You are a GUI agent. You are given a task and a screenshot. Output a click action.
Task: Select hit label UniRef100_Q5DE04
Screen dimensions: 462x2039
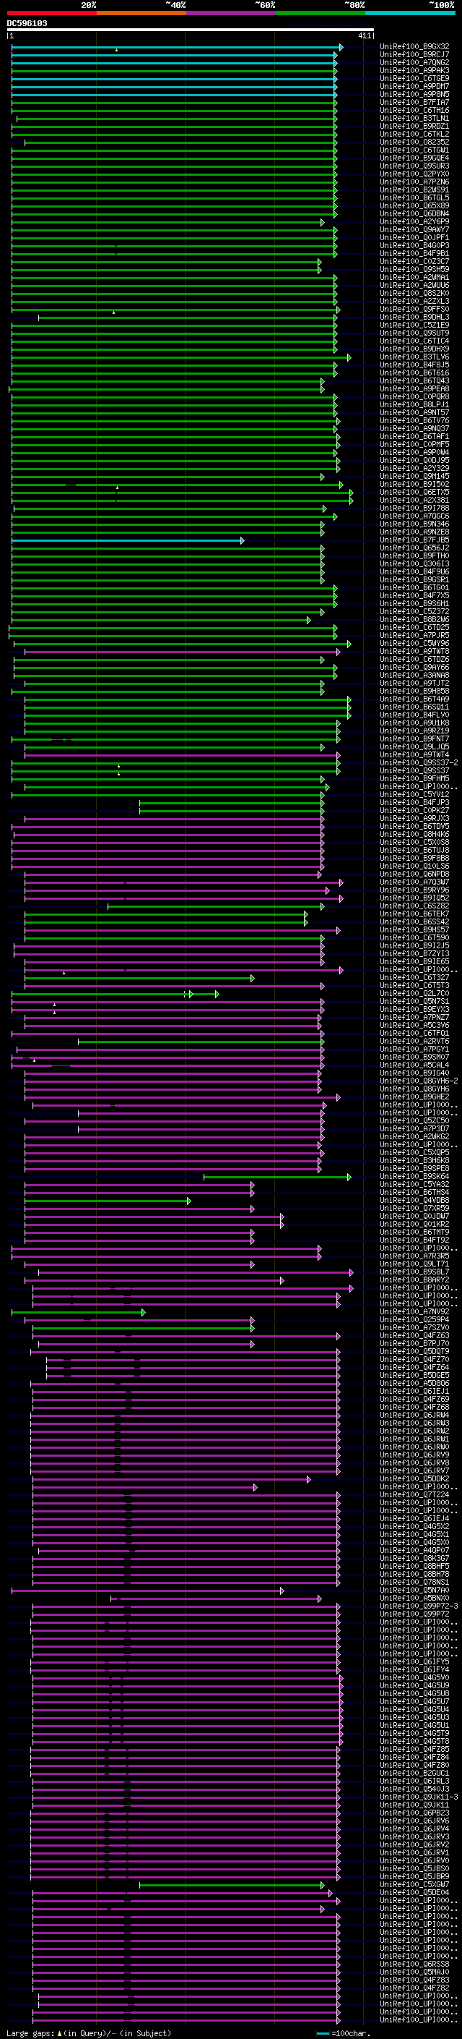414,1893
